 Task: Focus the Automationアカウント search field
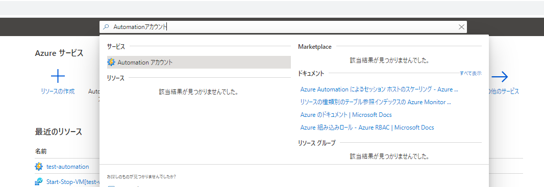283,27
